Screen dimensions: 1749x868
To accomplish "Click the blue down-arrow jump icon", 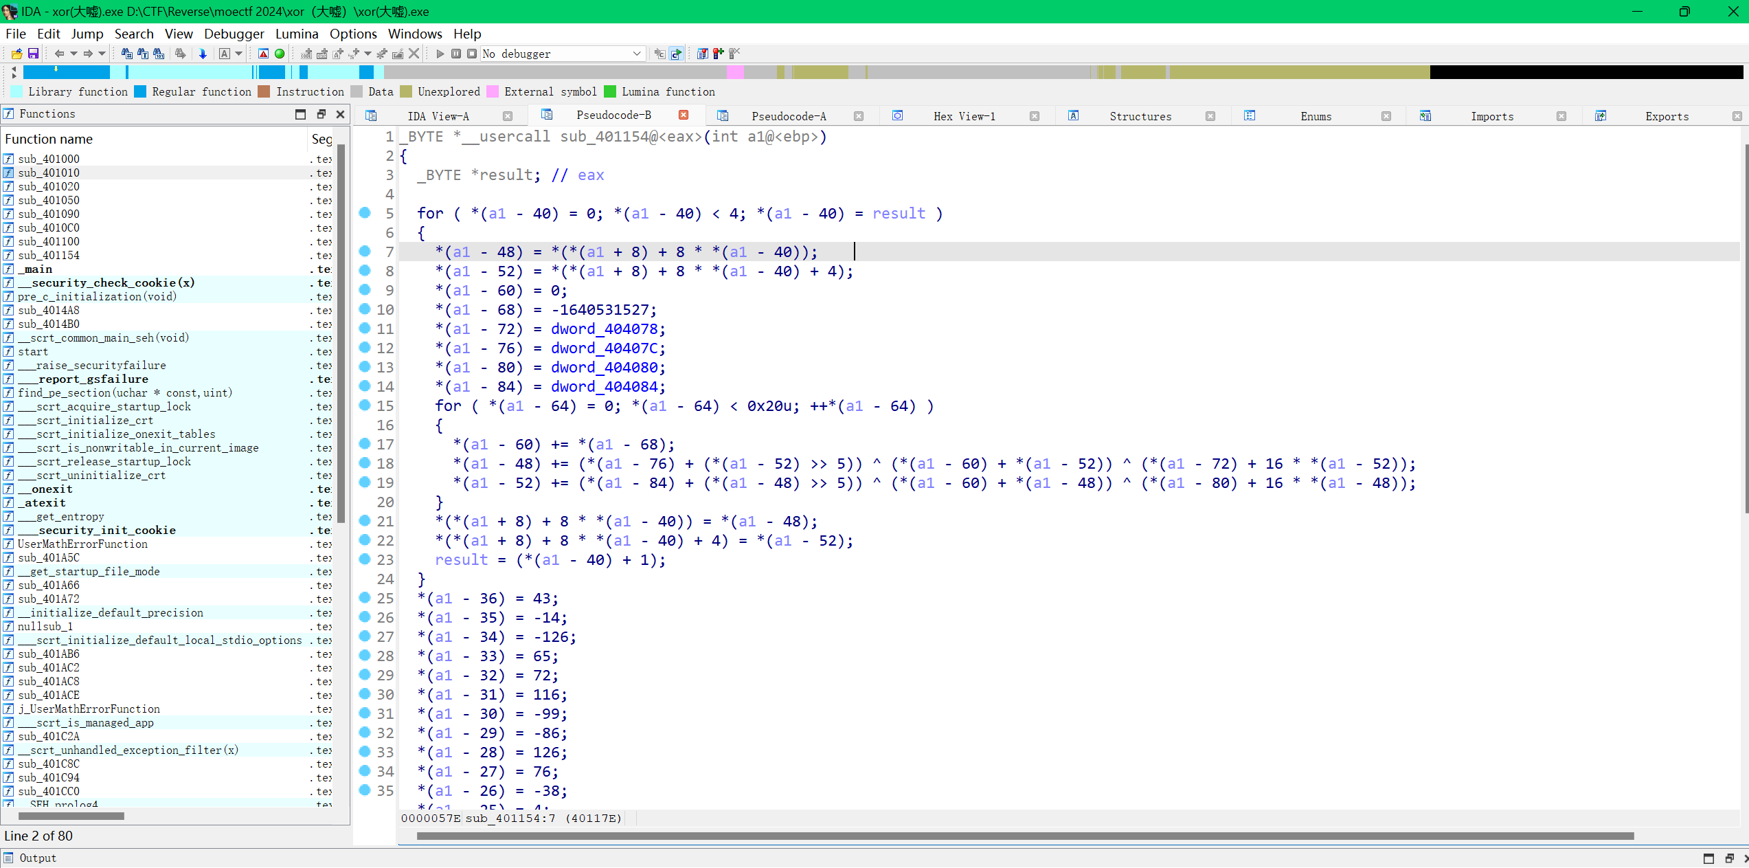I will (203, 54).
